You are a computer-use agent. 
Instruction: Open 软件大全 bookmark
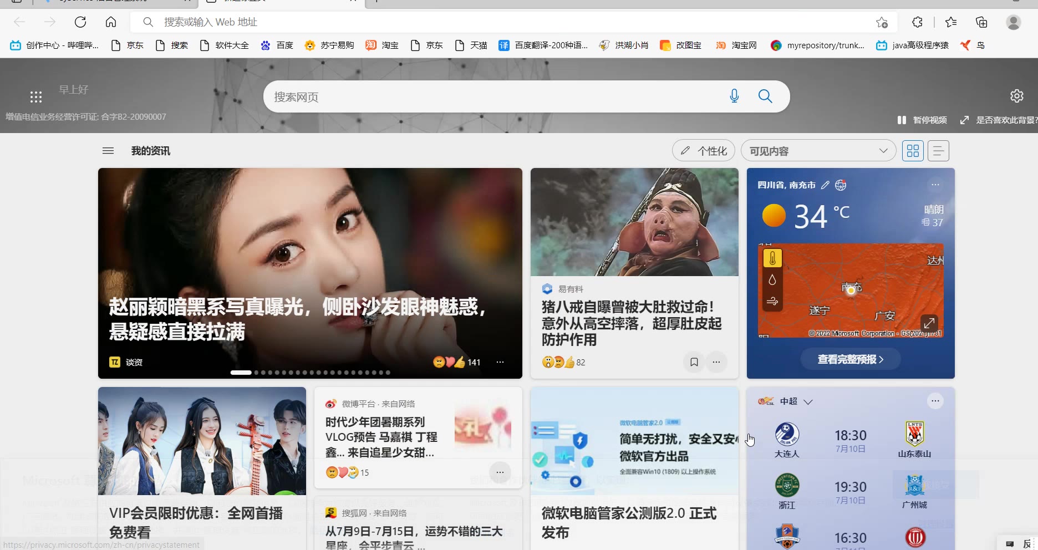click(225, 45)
